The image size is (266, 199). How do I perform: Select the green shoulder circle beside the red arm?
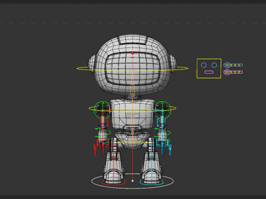coord(102,109)
